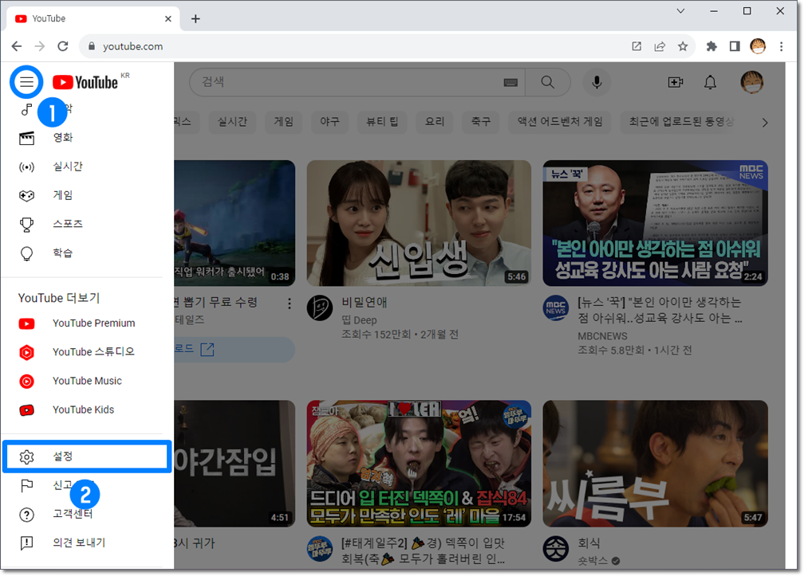The width and height of the screenshot is (804, 576).
Task: Click the 고객센터 help item
Action: tap(82, 514)
